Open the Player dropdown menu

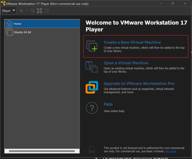pyautogui.click(x=9, y=11)
